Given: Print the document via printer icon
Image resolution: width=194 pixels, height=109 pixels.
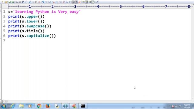Looking at the screenshot, I should (20, 2).
